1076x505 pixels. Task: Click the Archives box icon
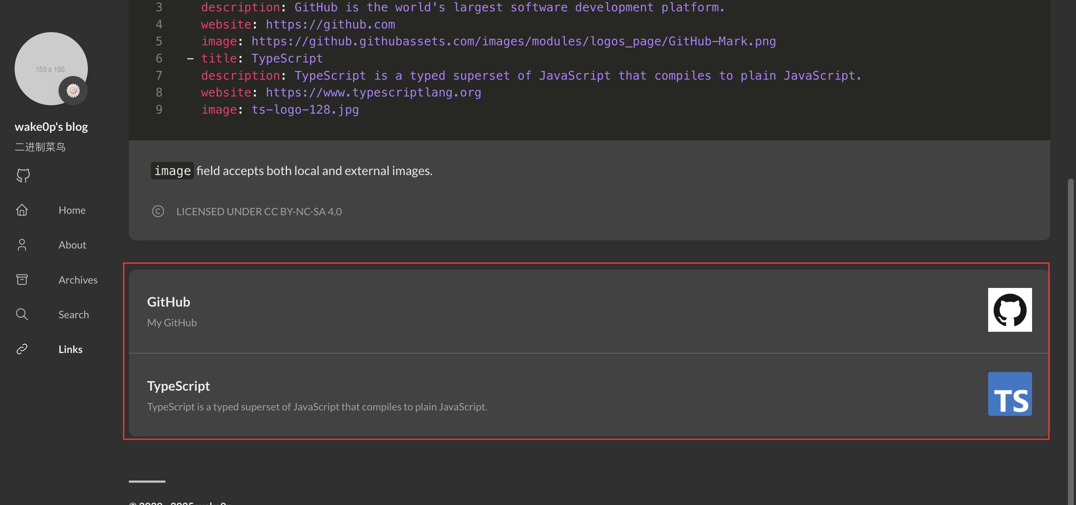click(22, 280)
